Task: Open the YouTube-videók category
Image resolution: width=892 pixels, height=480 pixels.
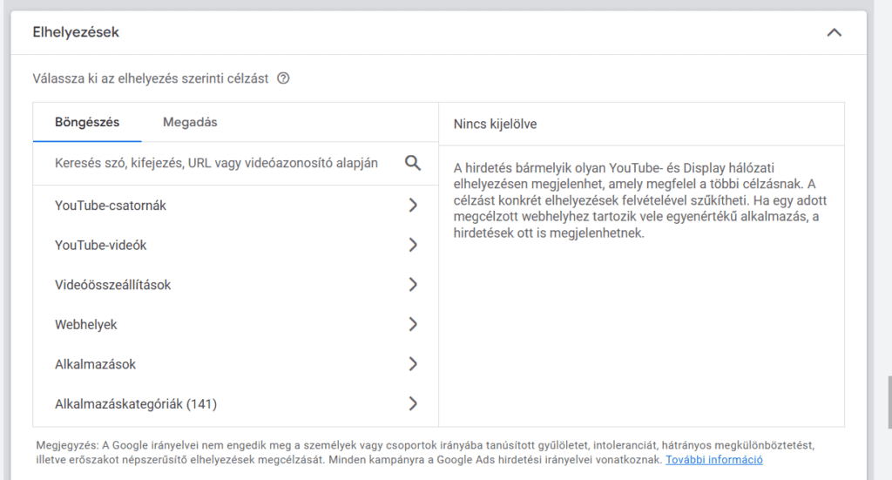Action: click(100, 246)
